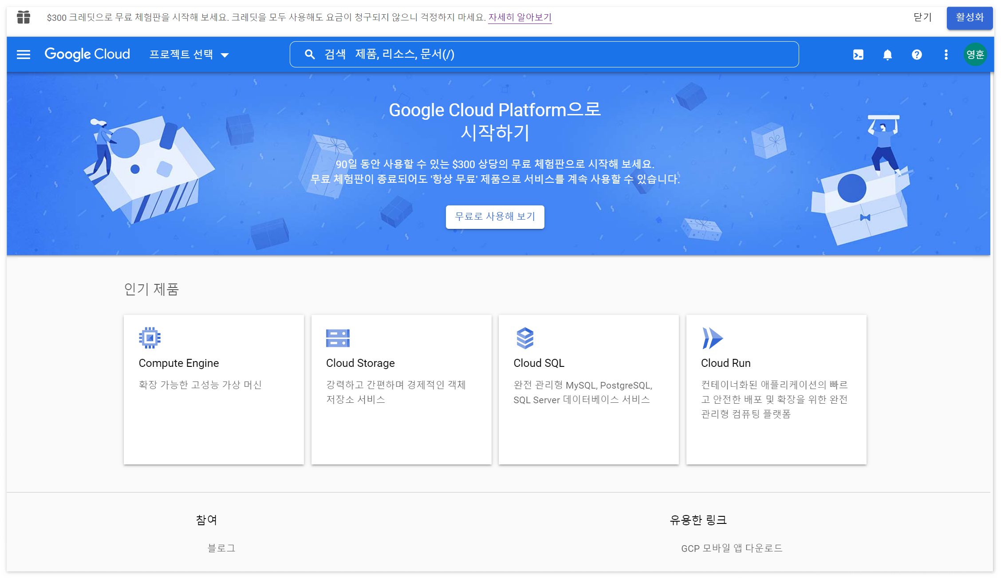Open the help question mark icon
1001x578 pixels.
click(x=917, y=55)
